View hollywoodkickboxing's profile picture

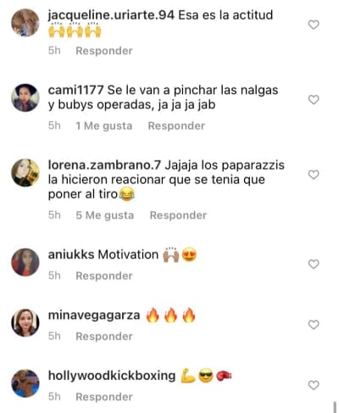(25, 383)
